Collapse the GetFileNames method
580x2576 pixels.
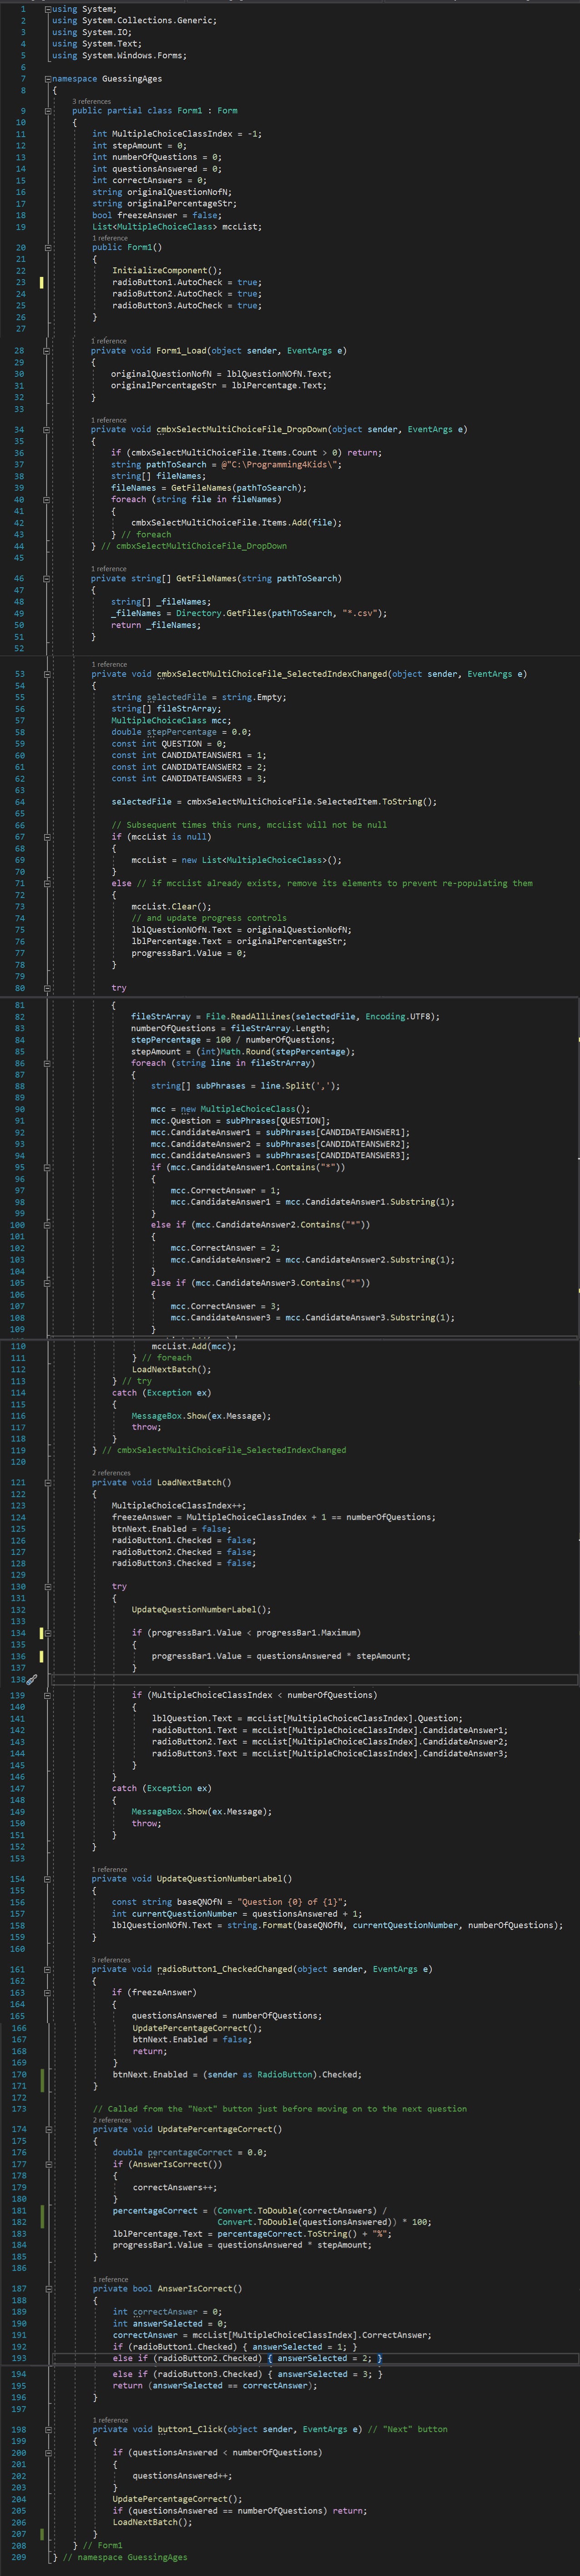[x=48, y=579]
